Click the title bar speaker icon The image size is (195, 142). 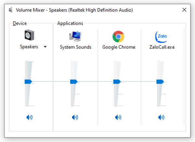pos(11,10)
